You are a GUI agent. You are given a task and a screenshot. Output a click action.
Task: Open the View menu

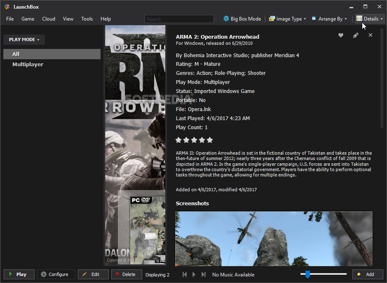point(68,19)
